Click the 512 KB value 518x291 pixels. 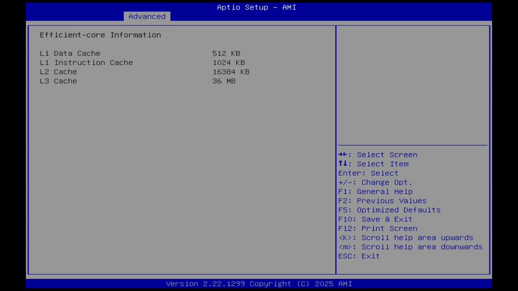tap(226, 53)
